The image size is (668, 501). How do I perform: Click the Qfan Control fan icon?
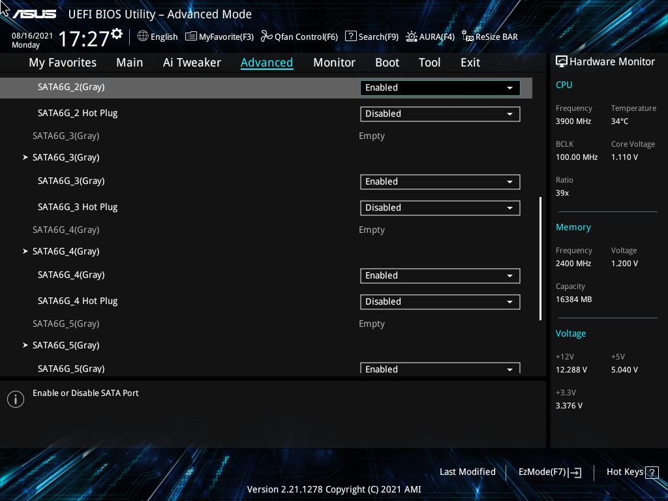click(x=267, y=37)
